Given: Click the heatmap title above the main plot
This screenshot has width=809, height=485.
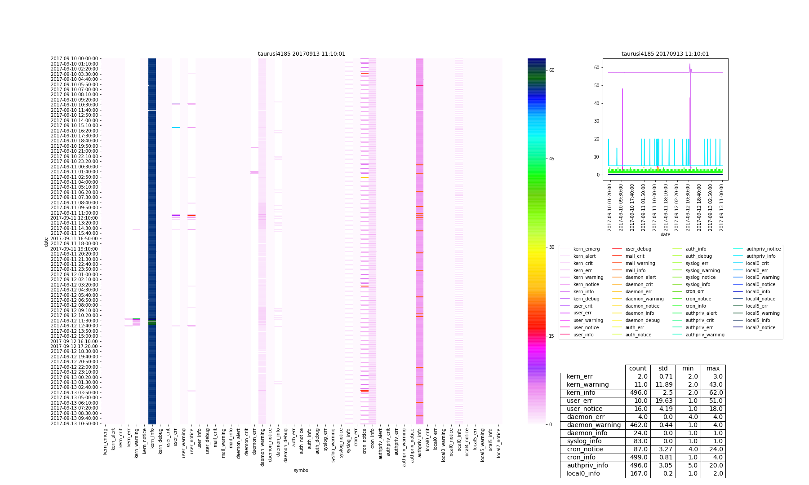Looking at the screenshot, I should pos(301,54).
